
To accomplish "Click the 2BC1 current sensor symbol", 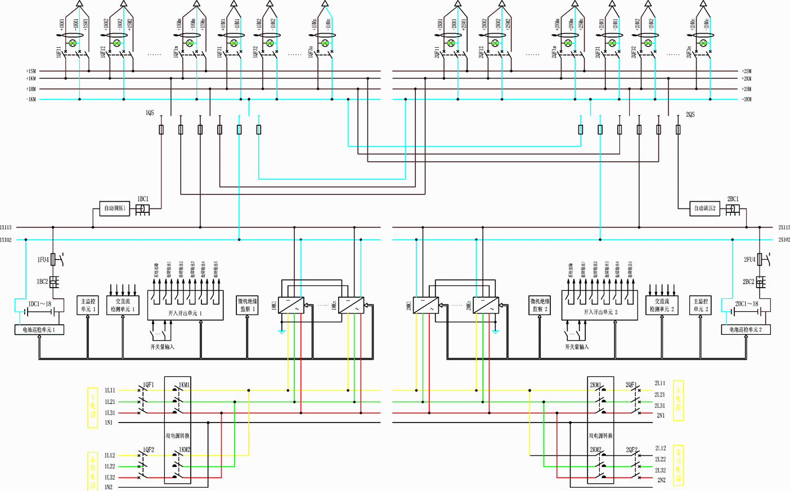I will point(731,209).
